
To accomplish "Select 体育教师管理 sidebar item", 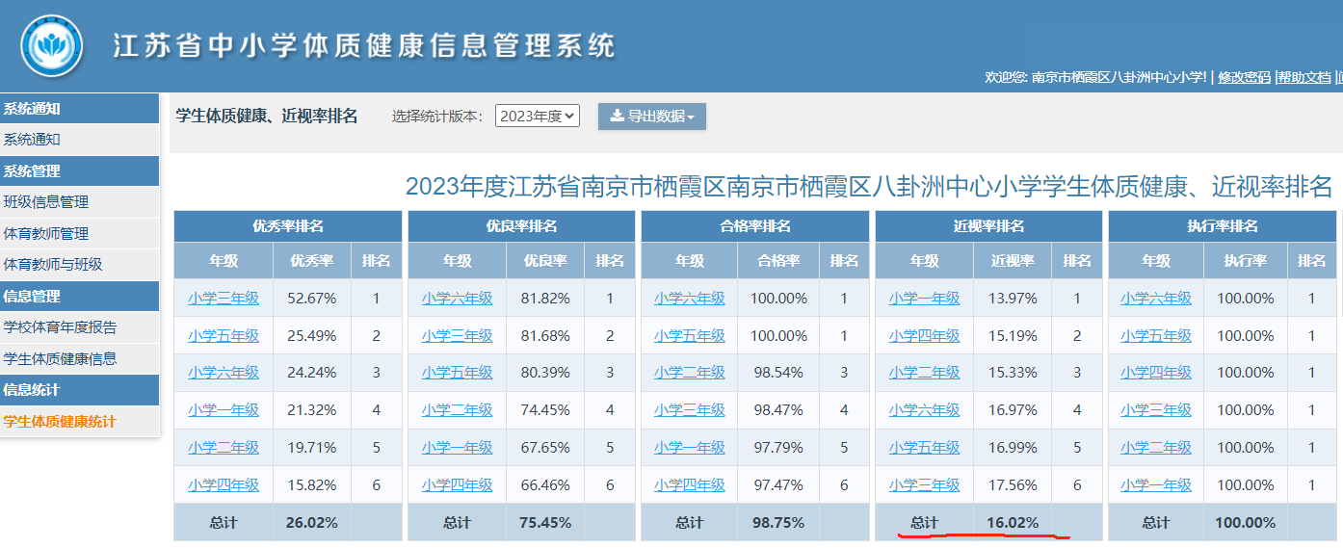I will click(x=46, y=233).
